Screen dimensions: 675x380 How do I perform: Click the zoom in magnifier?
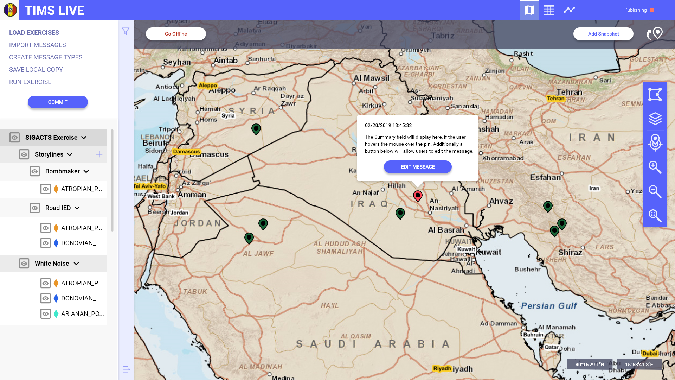pyautogui.click(x=655, y=167)
